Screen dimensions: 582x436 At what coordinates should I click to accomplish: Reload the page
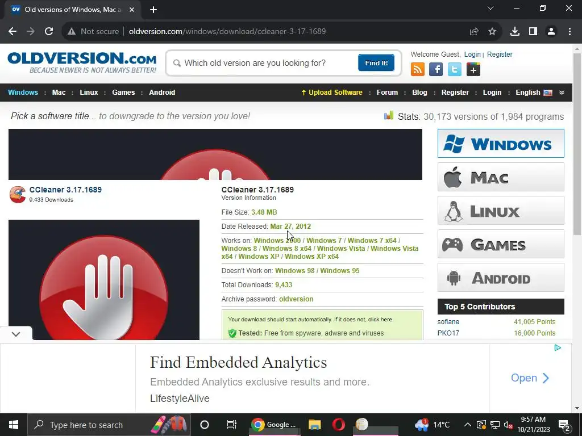click(x=49, y=32)
